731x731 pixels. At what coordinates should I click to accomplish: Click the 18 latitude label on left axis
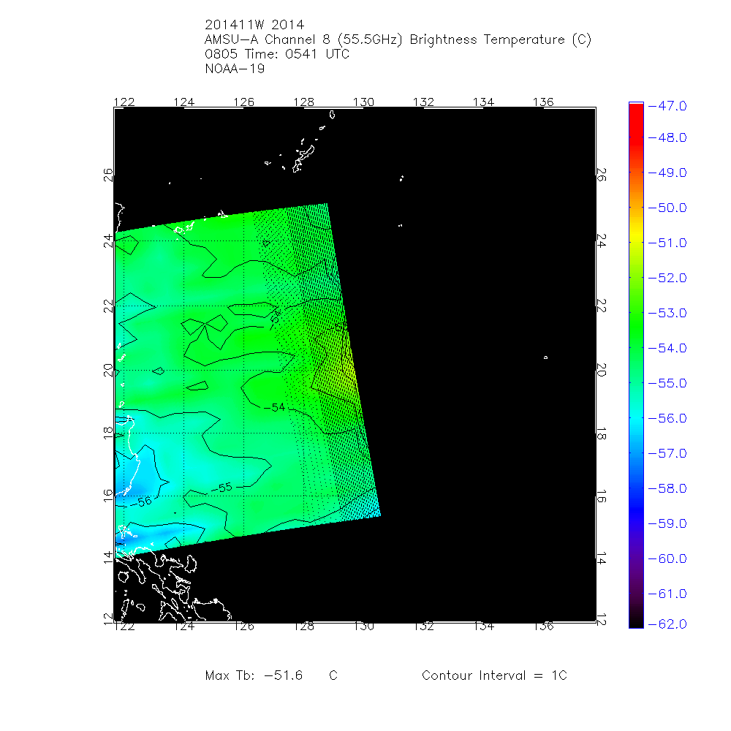click(x=108, y=433)
